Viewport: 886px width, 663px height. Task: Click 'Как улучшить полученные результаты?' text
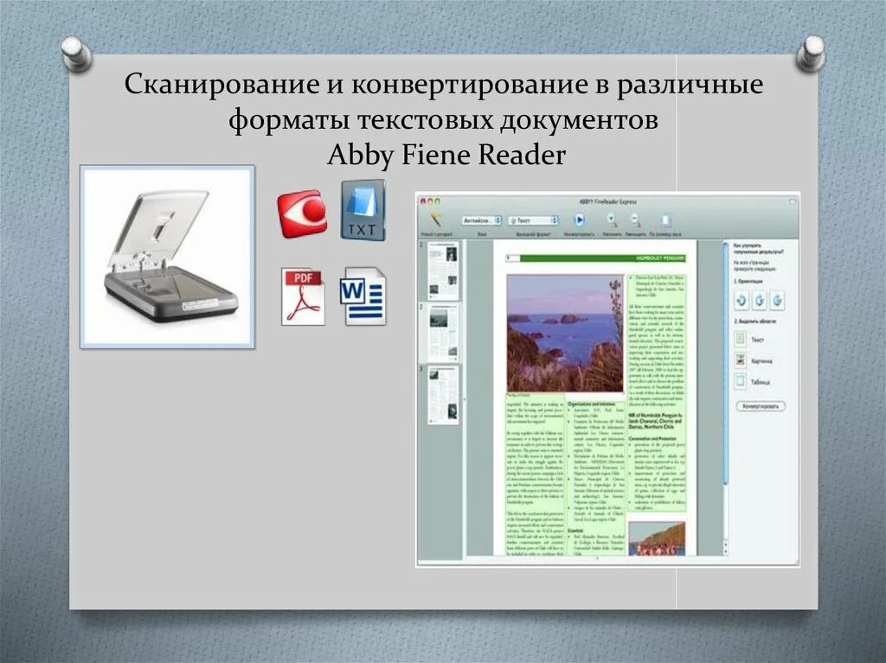(758, 250)
